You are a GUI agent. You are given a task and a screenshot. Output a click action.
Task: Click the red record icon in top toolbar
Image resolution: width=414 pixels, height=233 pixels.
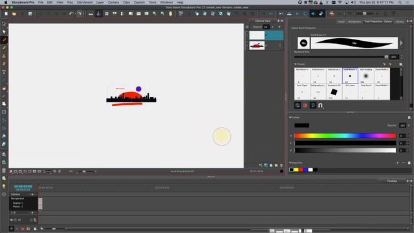coord(331,14)
